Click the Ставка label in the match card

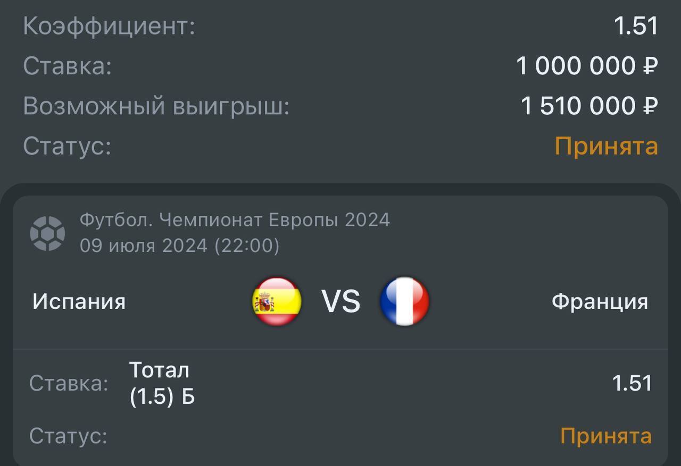click(69, 383)
